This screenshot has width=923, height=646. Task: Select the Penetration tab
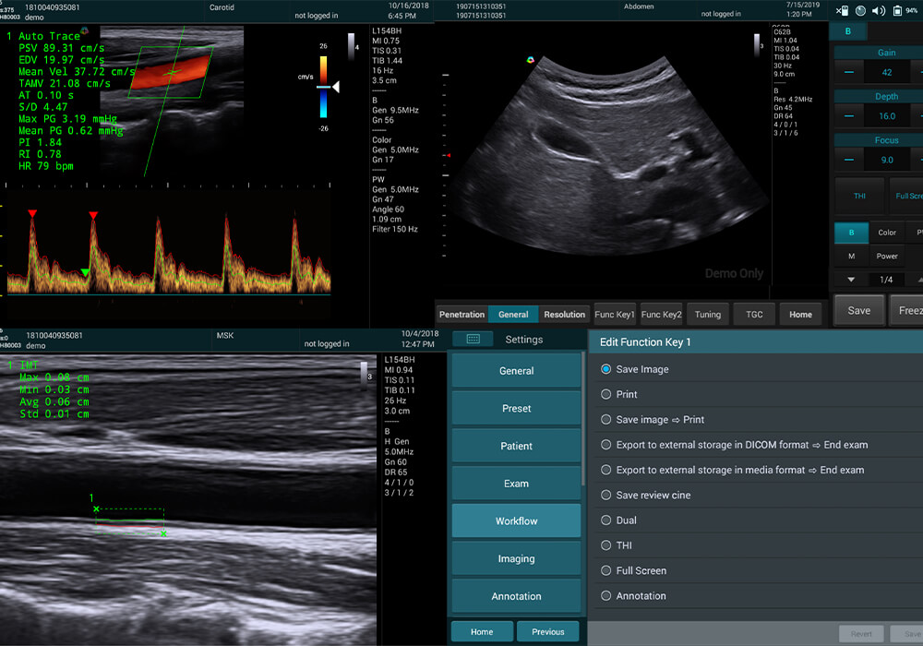(461, 315)
